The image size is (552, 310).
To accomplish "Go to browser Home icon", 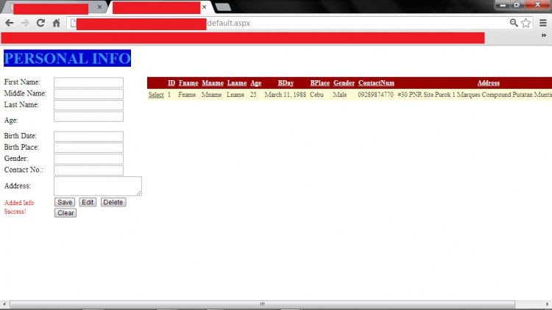I will point(56,23).
